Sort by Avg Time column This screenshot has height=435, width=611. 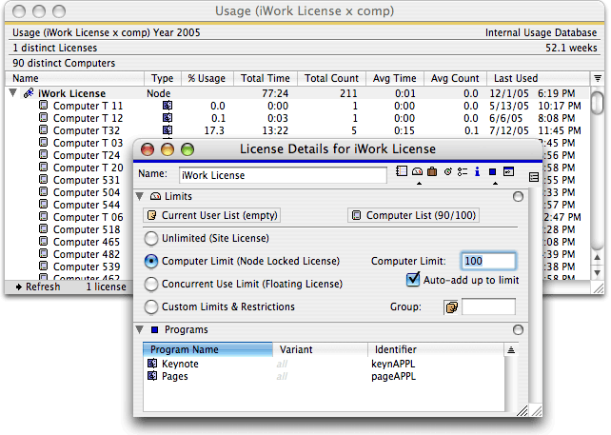[395, 78]
